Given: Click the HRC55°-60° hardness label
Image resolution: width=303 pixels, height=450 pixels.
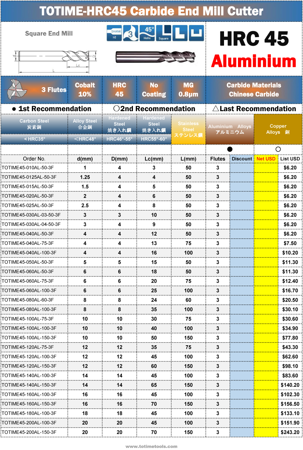Looking at the screenshot, I should pyautogui.click(x=154, y=139).
